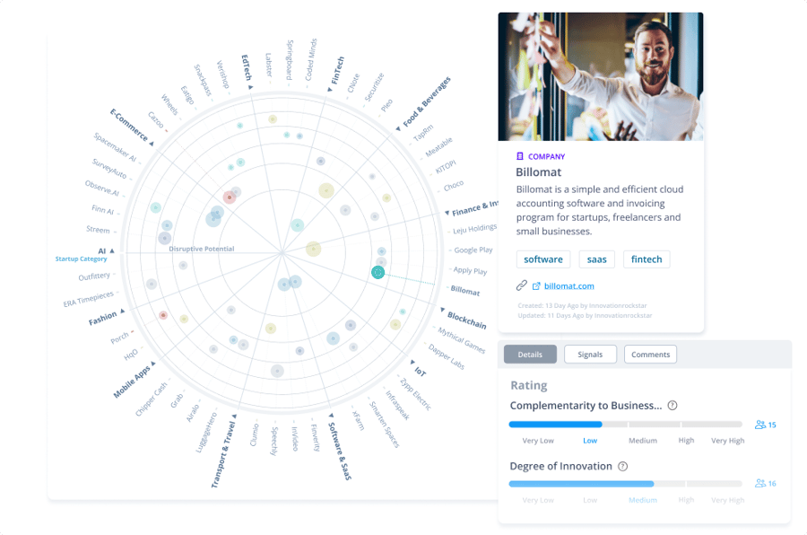The width and height of the screenshot is (807, 535).
Task: Toggle the saas tag chip
Action: [x=596, y=259]
